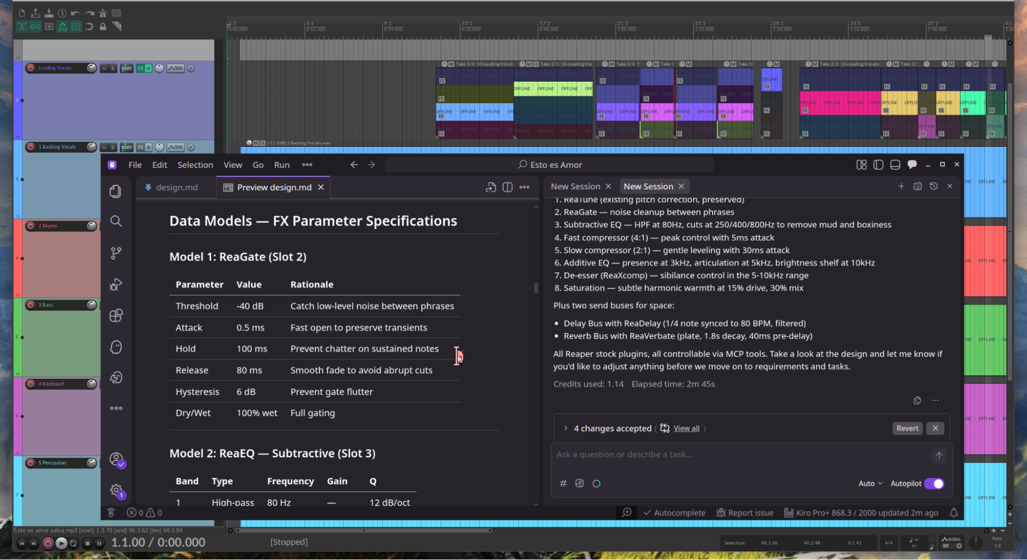The width and height of the screenshot is (1027, 560).
Task: Disable the Autopilot toggle in the chat panel
Action: [x=934, y=484]
